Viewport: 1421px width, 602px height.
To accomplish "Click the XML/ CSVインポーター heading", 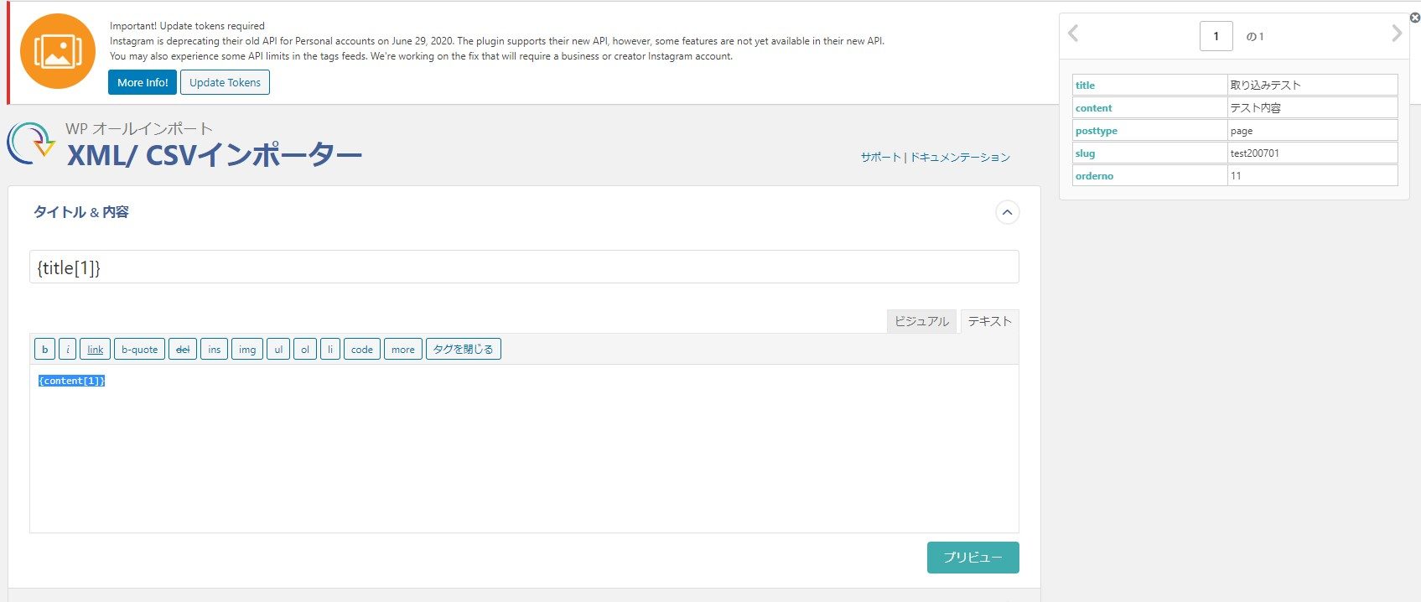I will [x=215, y=155].
